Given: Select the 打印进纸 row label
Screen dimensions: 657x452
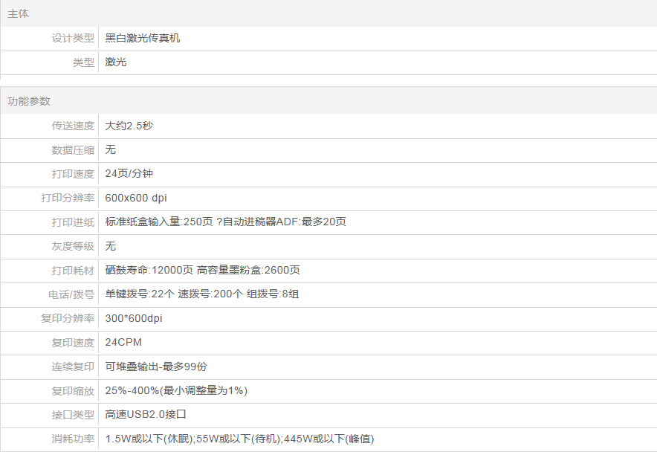Looking at the screenshot, I should pos(73,222).
